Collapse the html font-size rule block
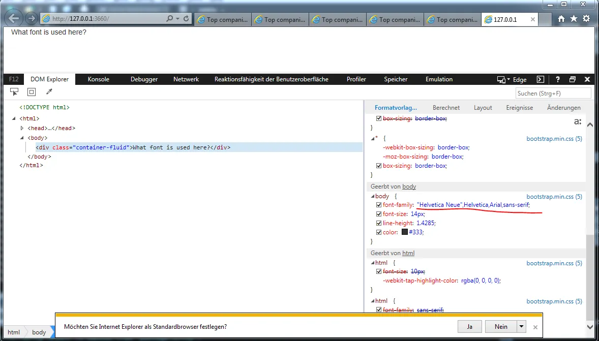This screenshot has width=599, height=341. pos(373,263)
